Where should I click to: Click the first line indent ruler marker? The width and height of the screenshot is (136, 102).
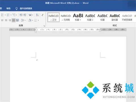tap(36, 28)
